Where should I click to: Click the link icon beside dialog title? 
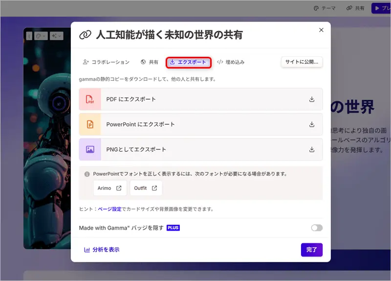tap(86, 35)
